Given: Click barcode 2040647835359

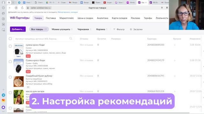Looking at the screenshot, I should [x=156, y=91].
